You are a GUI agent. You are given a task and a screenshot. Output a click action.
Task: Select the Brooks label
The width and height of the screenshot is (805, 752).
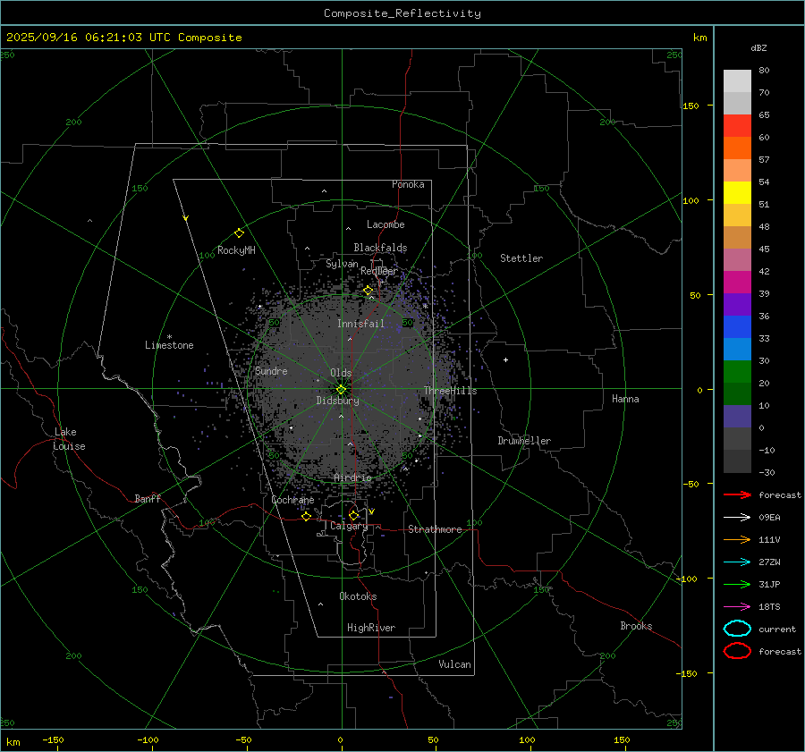(636, 626)
